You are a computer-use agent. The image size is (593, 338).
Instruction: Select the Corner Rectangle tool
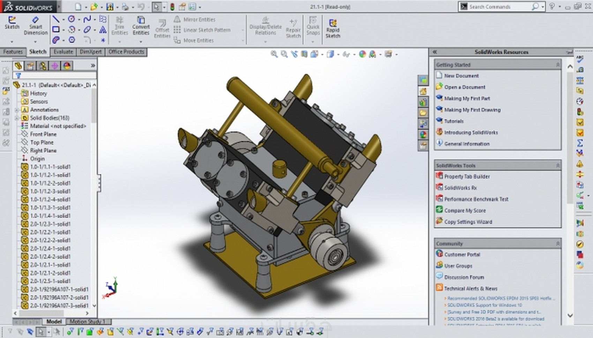tap(56, 30)
